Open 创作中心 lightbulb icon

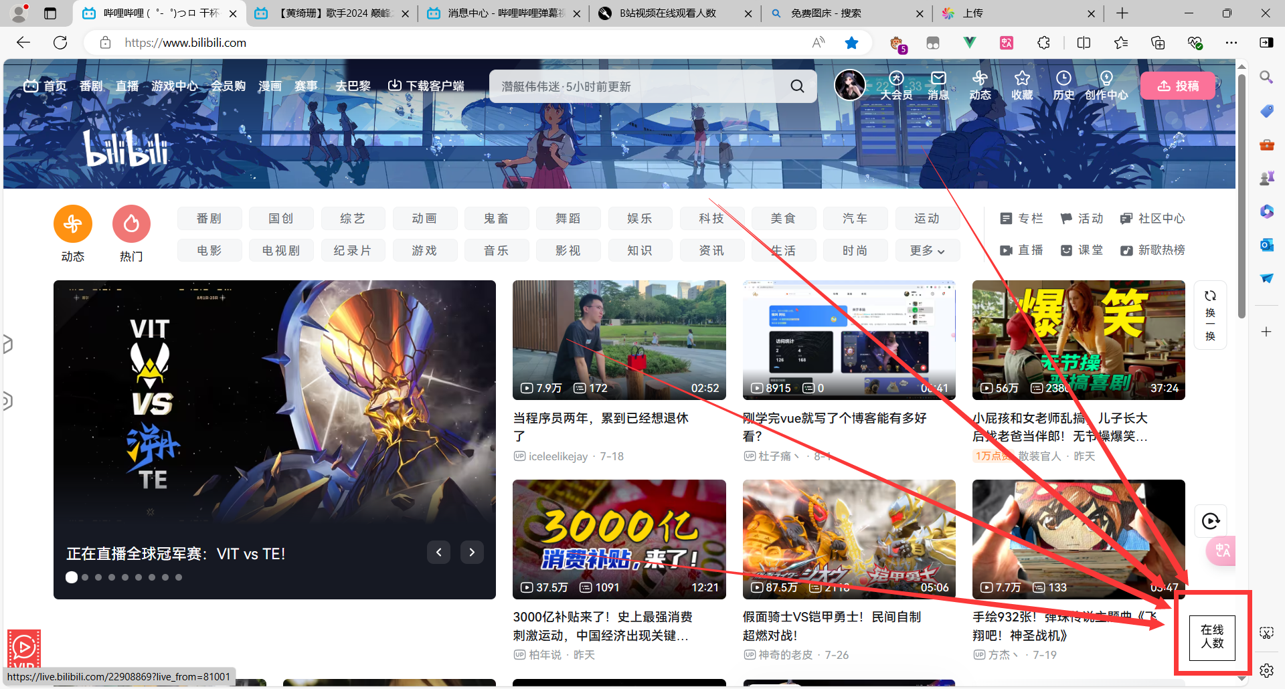click(1106, 86)
